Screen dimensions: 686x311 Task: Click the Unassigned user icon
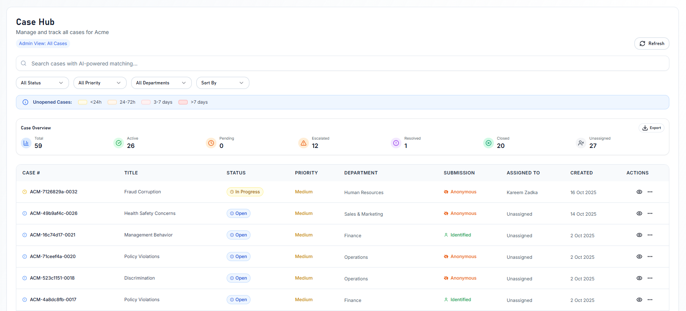click(x=581, y=143)
